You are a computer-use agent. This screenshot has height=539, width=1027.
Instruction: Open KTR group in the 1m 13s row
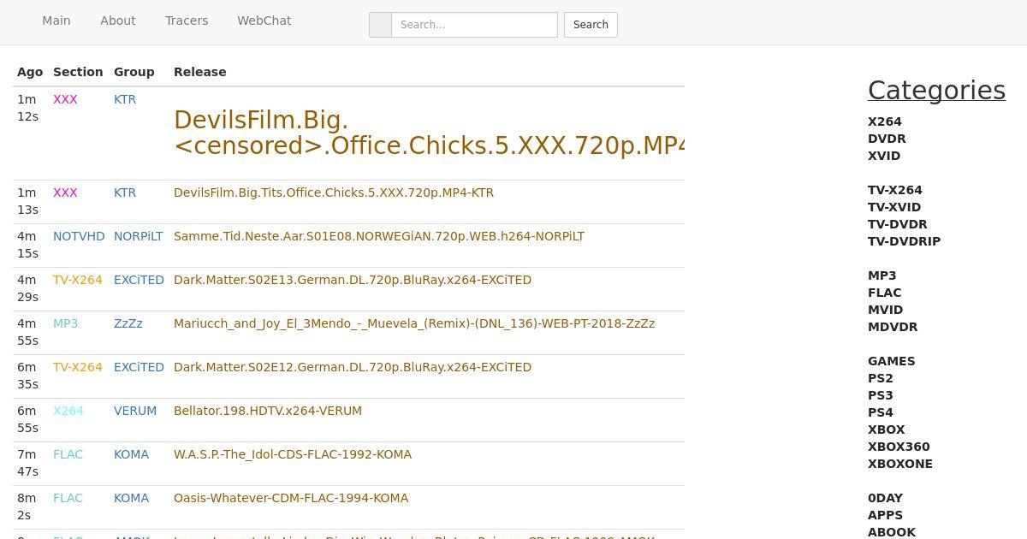pyautogui.click(x=125, y=192)
